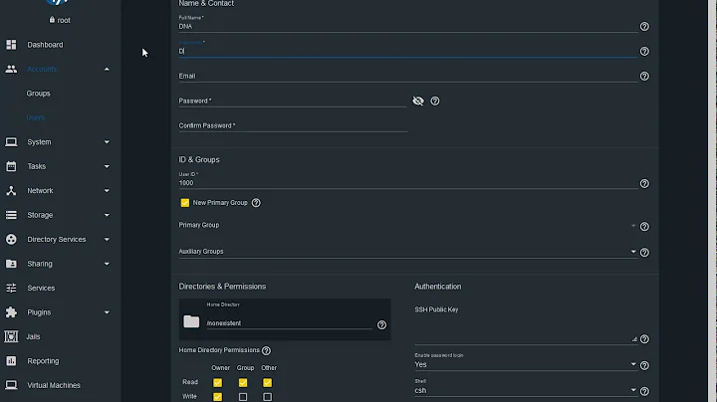Click the System laptop icon

pos(11,142)
